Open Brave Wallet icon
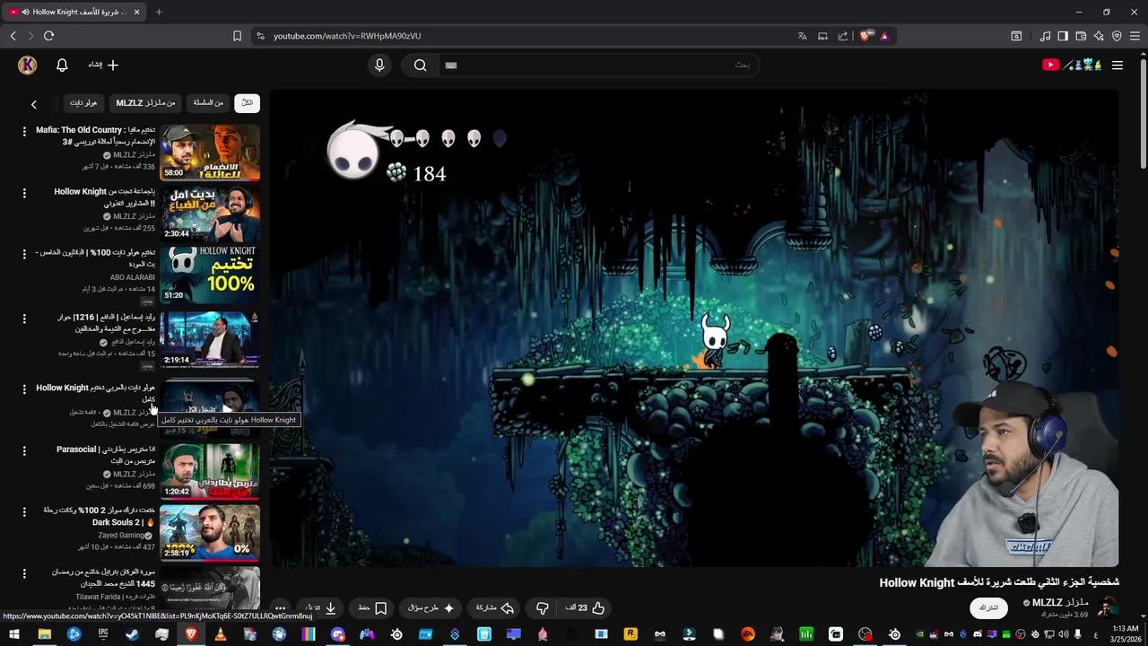Viewport: 1148px width, 646px height. pos(1081,36)
